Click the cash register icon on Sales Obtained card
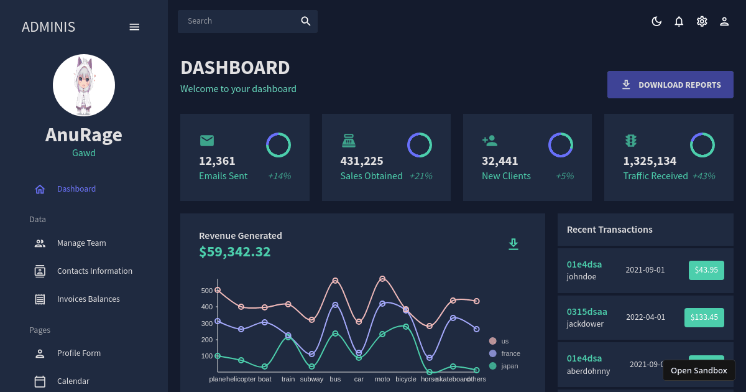 click(x=349, y=141)
